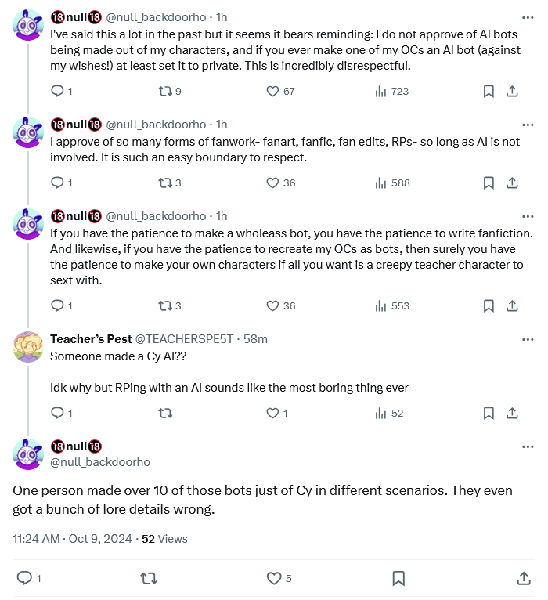Share the main tweet at bottom
The width and height of the screenshot is (548, 600).
coord(524,579)
